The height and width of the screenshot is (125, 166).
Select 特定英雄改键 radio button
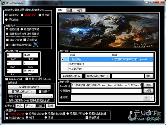[x=22, y=29]
